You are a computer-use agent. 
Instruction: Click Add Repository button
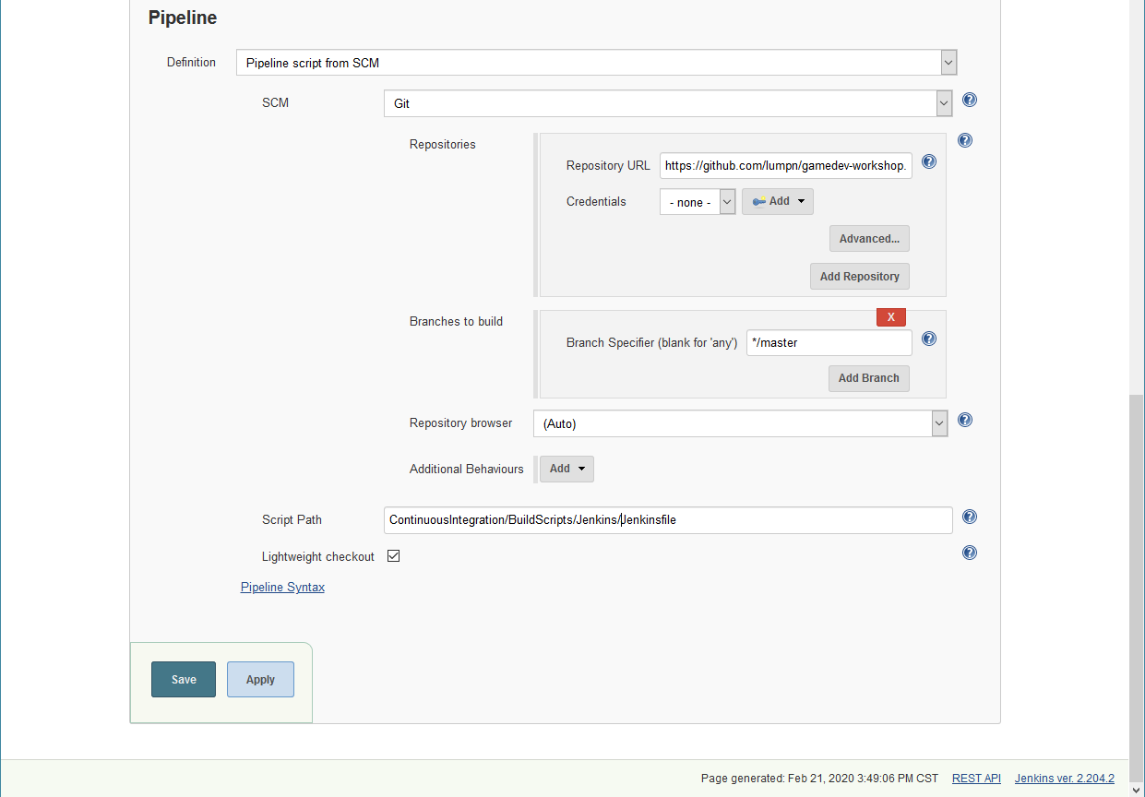pos(860,277)
